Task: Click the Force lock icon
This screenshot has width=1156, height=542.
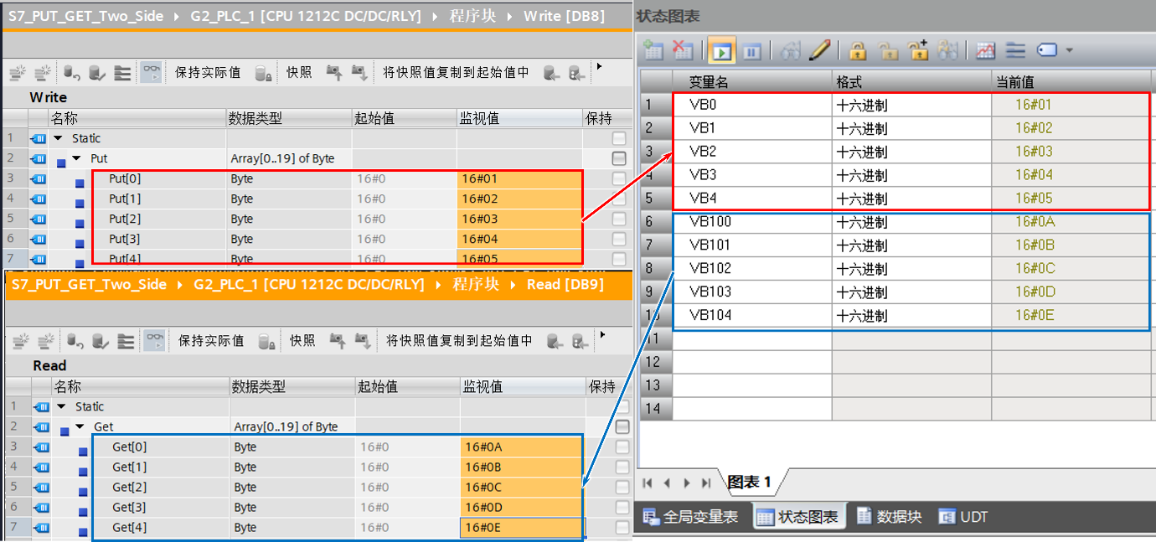Action: 857,50
